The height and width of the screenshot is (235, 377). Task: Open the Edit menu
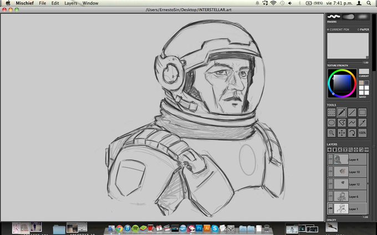click(x=55, y=3)
